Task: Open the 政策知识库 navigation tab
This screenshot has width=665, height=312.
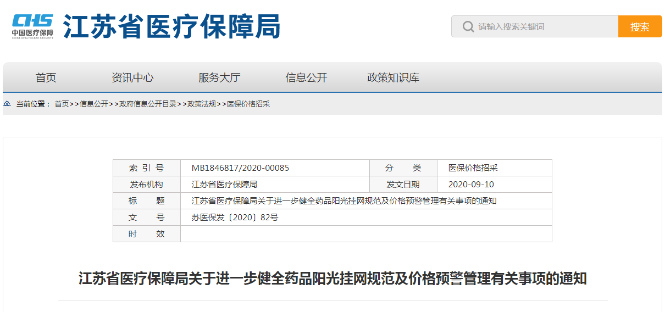Action: point(393,77)
